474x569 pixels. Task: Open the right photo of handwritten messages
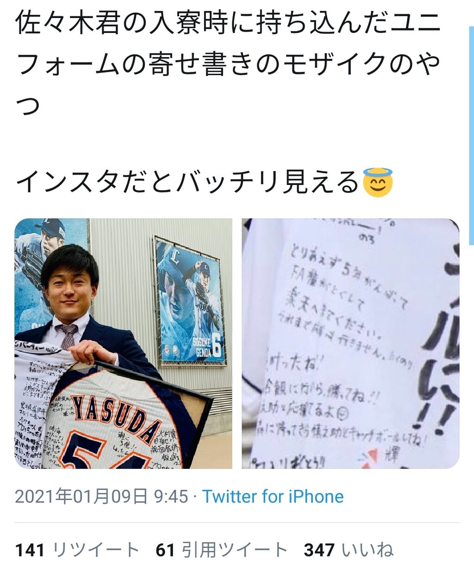pyautogui.click(x=350, y=343)
